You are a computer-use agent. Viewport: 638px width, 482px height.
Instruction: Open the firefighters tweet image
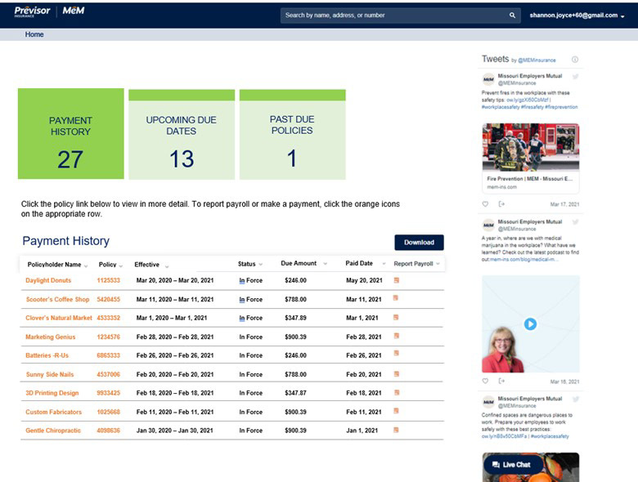pos(531,147)
